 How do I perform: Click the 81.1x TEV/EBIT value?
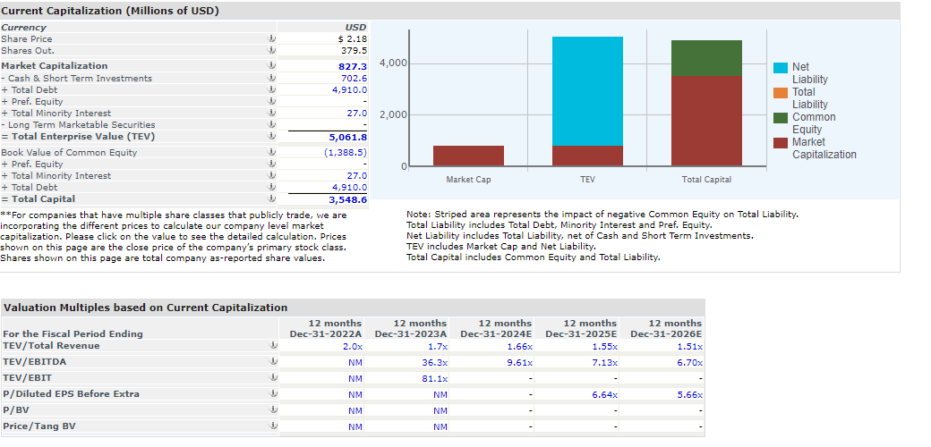[x=435, y=378]
